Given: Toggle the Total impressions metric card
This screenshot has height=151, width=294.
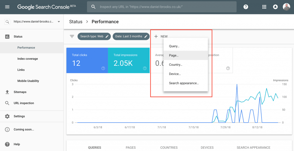Looking at the screenshot, I should coord(129,60).
